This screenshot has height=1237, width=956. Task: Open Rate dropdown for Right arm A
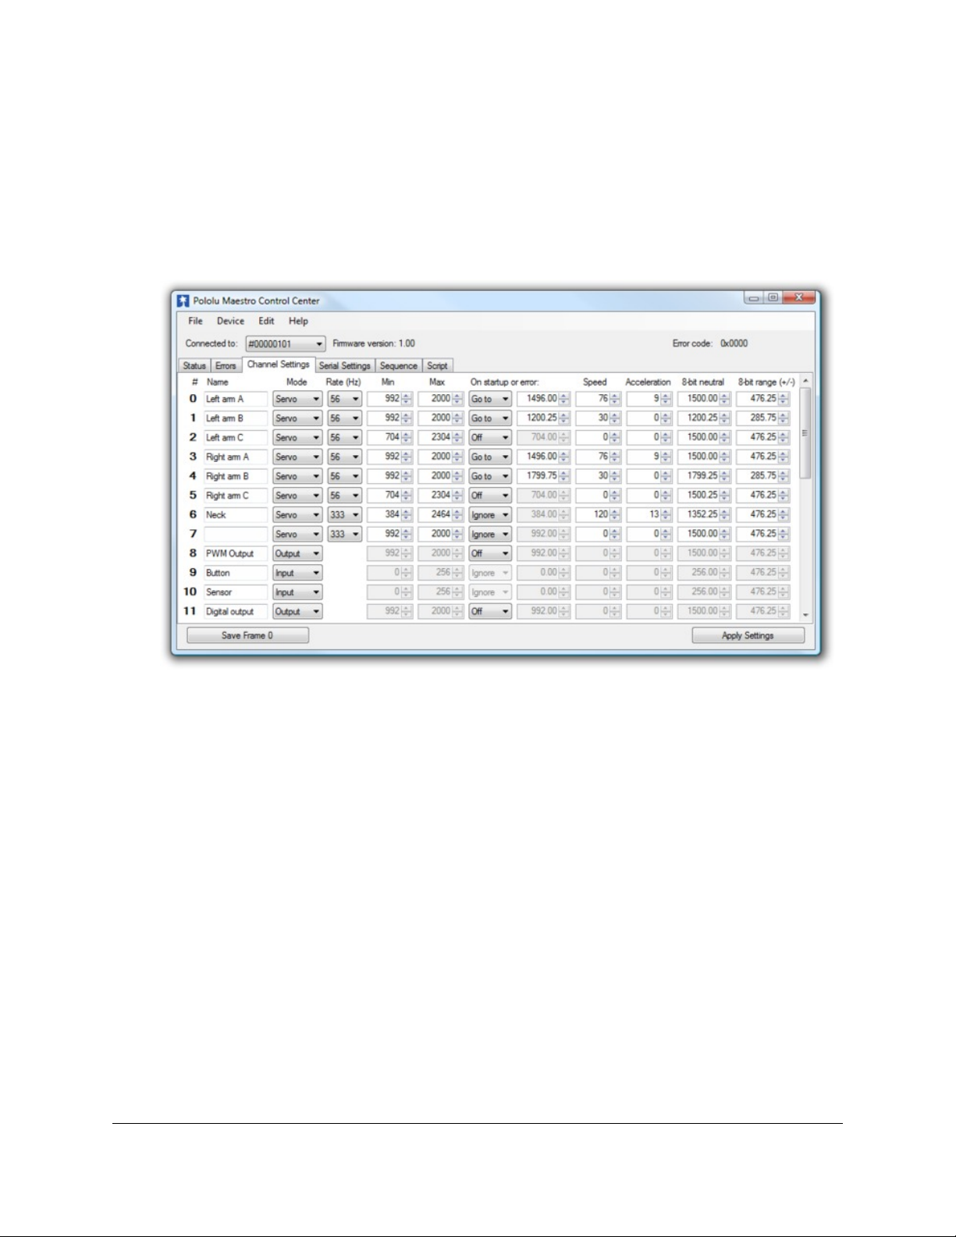[x=344, y=457]
